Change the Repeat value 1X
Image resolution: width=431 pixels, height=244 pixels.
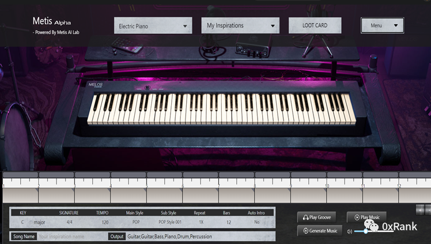(x=201, y=222)
